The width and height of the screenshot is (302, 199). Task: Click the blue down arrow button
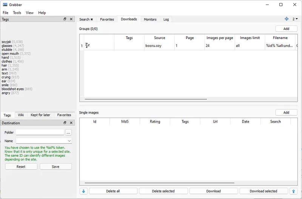point(83,191)
